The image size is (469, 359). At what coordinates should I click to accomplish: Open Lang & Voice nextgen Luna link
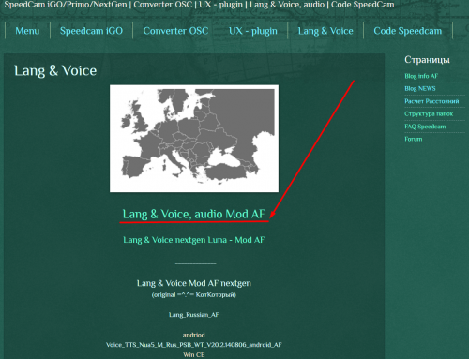pyautogui.click(x=194, y=240)
